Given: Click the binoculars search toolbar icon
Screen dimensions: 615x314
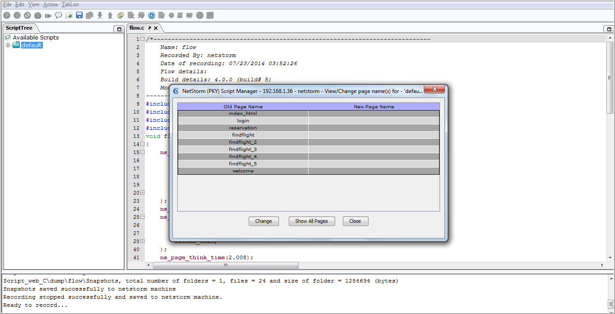Looking at the screenshot, I should [141, 15].
